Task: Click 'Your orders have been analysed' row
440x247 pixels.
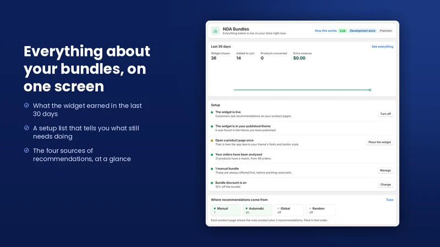Action: pyautogui.click(x=302, y=156)
